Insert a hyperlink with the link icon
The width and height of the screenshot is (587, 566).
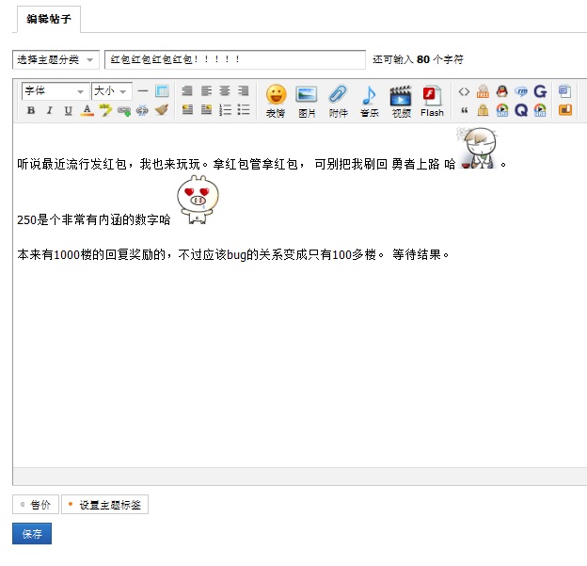point(124,110)
